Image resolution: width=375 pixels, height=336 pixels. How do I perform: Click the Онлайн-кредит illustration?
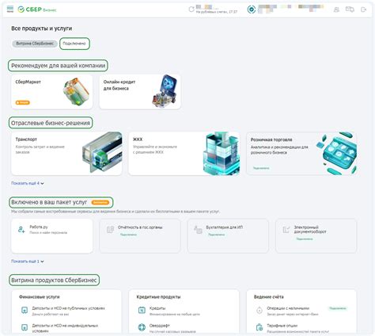pos(165,90)
